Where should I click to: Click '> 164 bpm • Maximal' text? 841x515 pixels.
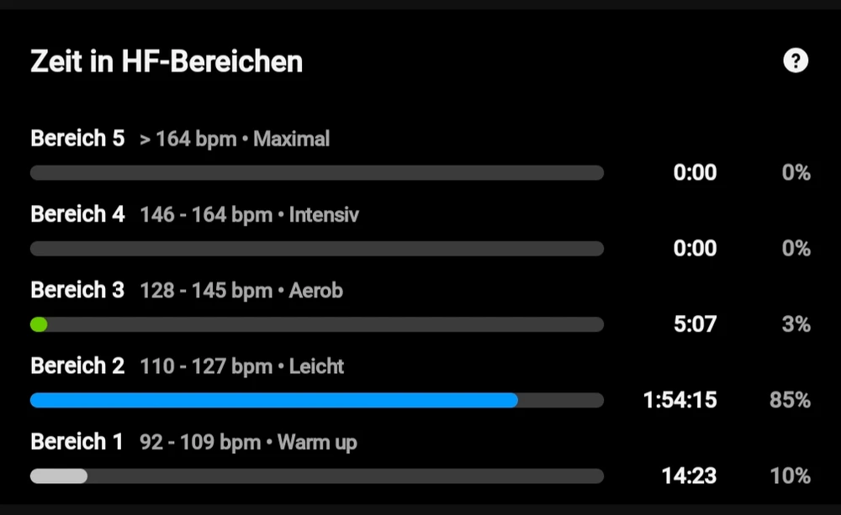pos(235,139)
